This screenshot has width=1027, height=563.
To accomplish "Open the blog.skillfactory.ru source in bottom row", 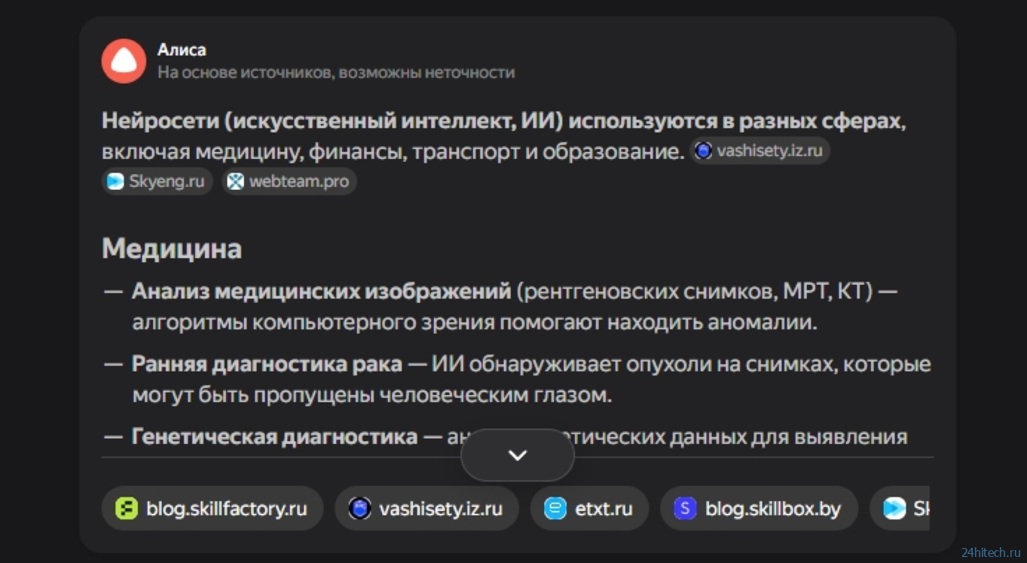I will pyautogui.click(x=212, y=509).
